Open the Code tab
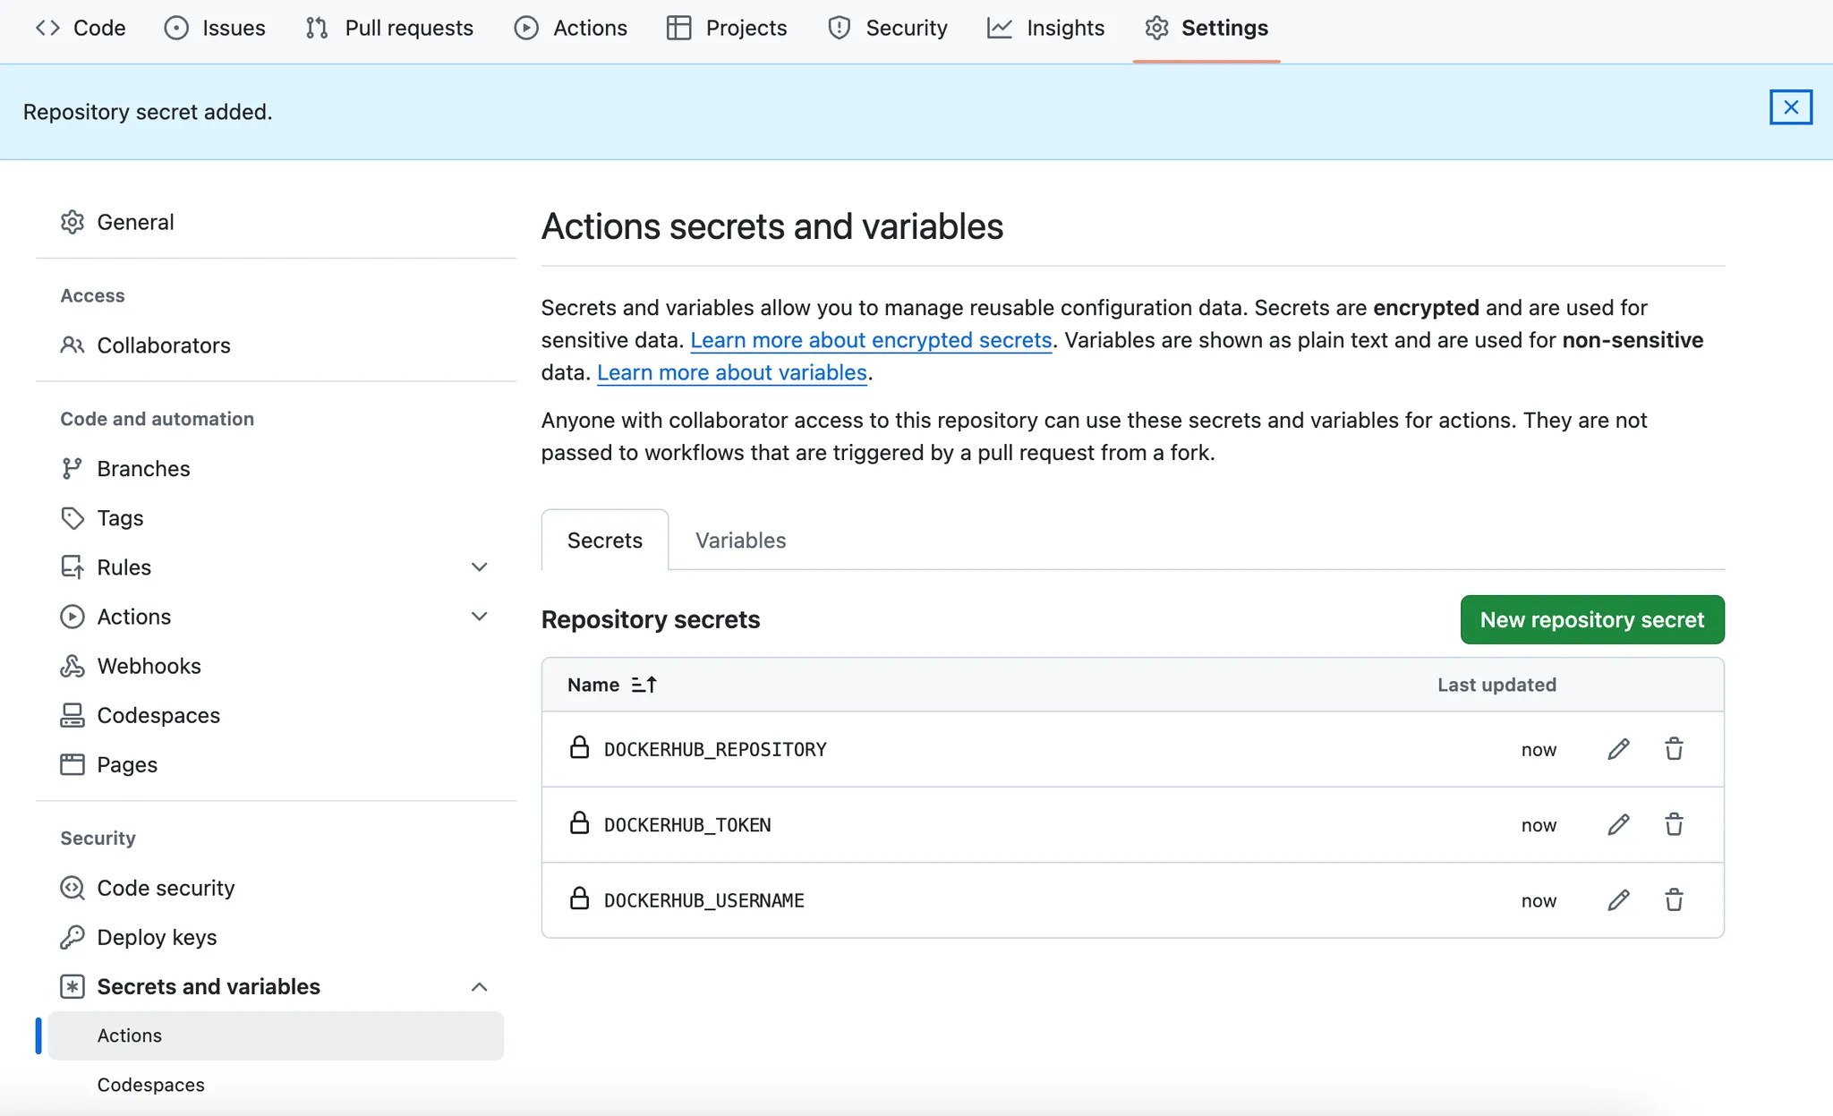The width and height of the screenshot is (1833, 1116). click(x=81, y=28)
